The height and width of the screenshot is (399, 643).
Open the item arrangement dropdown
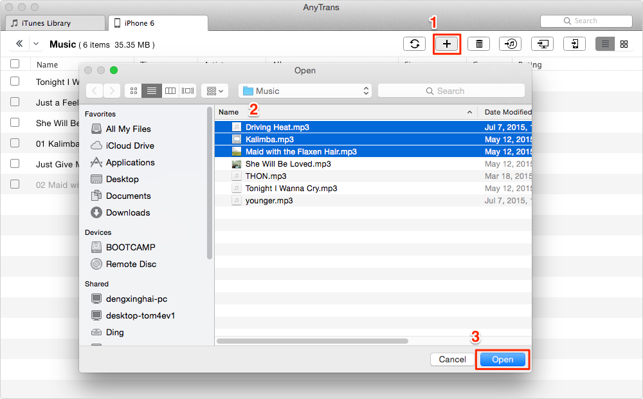[x=215, y=91]
